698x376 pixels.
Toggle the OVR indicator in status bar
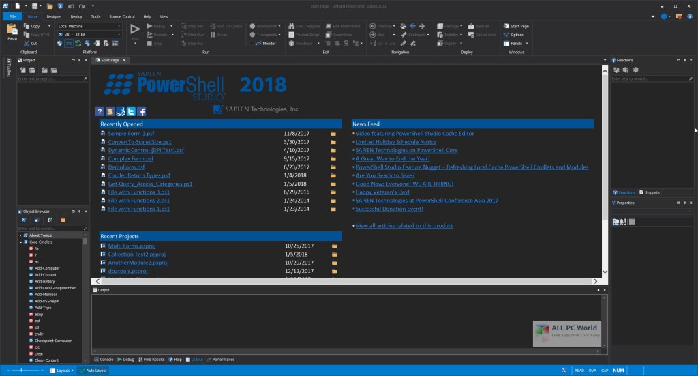click(592, 371)
